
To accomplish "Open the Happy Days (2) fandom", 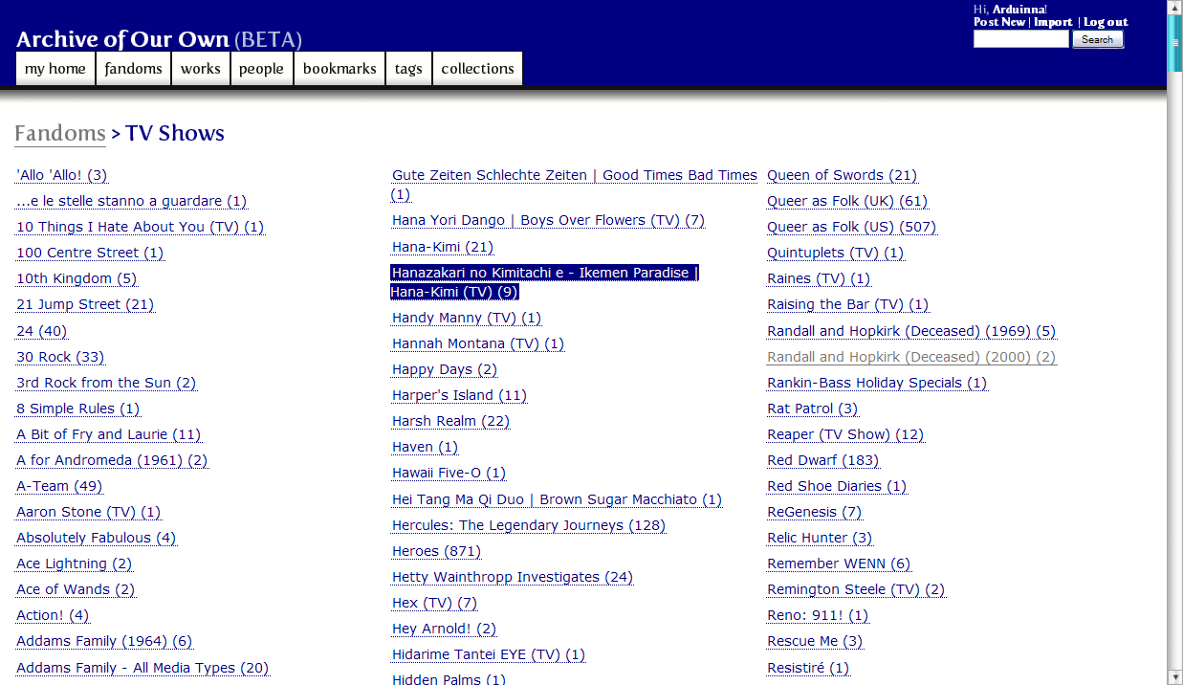I will tap(445, 369).
